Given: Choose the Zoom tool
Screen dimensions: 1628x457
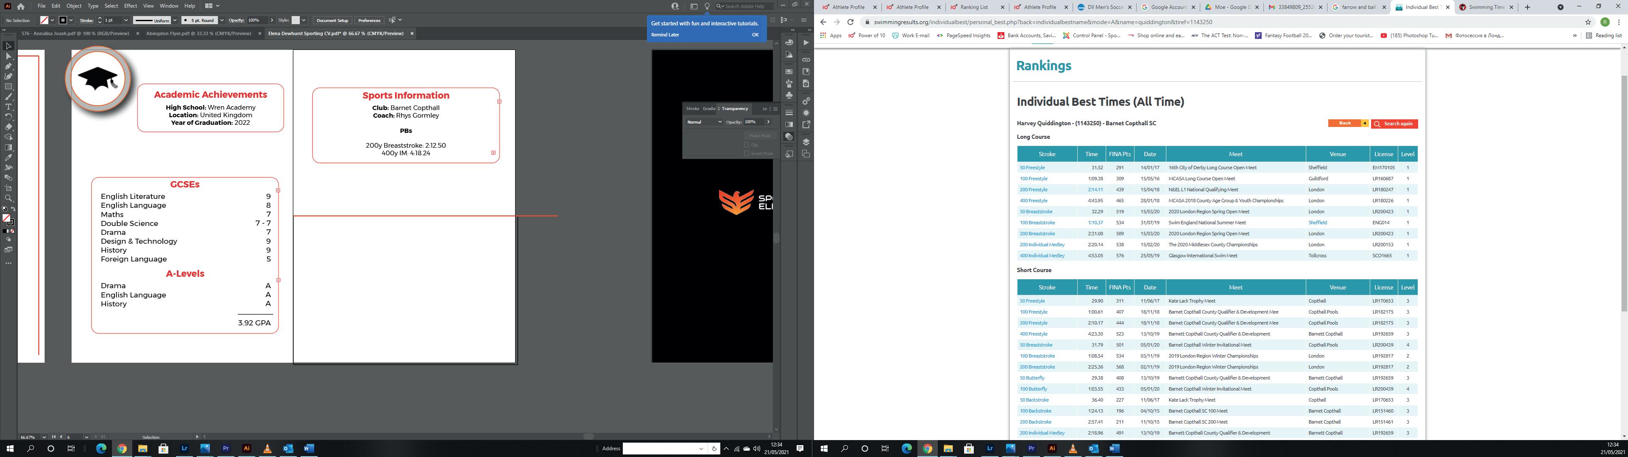Looking at the screenshot, I should [8, 198].
